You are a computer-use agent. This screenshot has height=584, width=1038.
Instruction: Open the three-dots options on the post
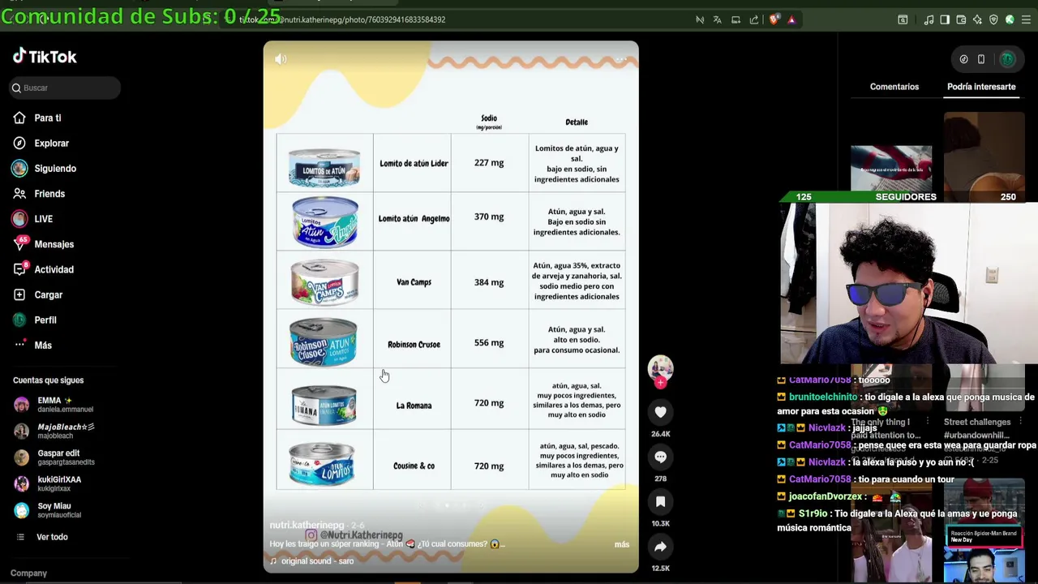[x=621, y=58]
